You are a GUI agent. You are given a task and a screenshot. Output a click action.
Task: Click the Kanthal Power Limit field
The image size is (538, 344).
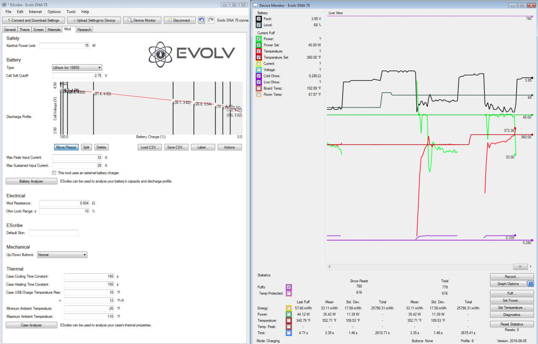(64, 46)
